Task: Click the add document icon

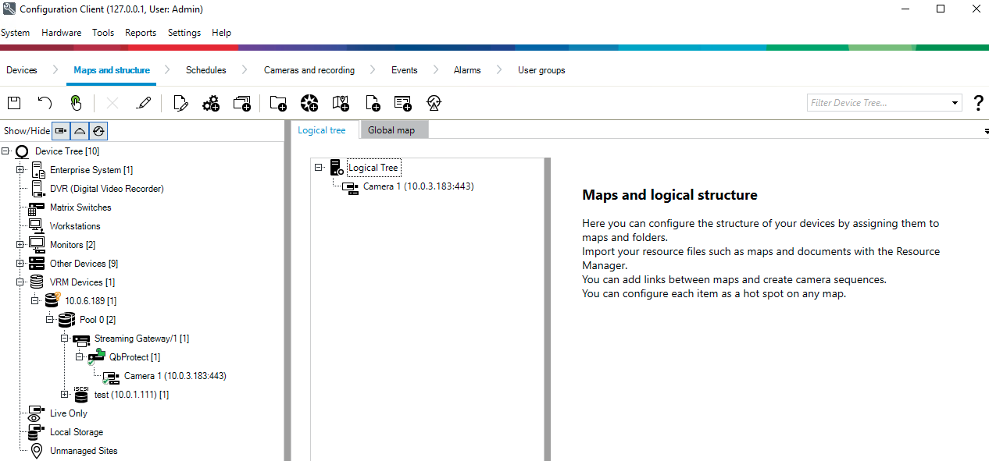Action: tap(372, 103)
